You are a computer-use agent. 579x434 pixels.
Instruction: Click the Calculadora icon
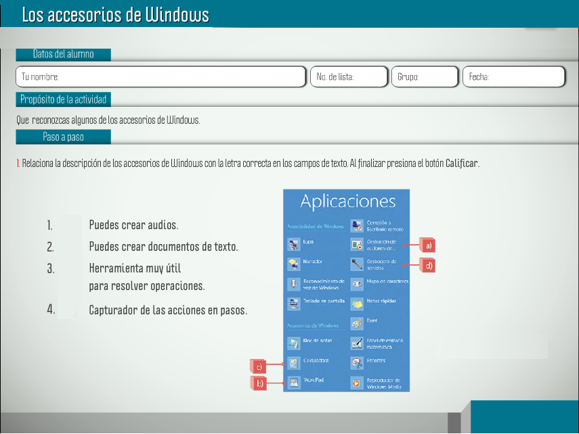(x=293, y=363)
